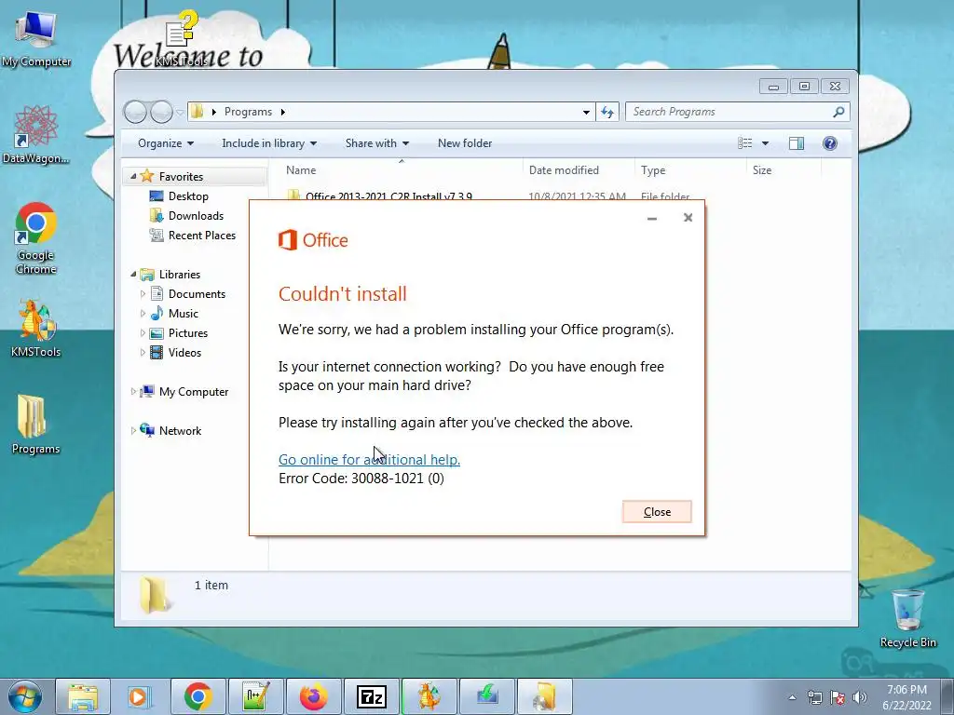Select Music library in navigation pane
954x715 pixels.
[183, 314]
